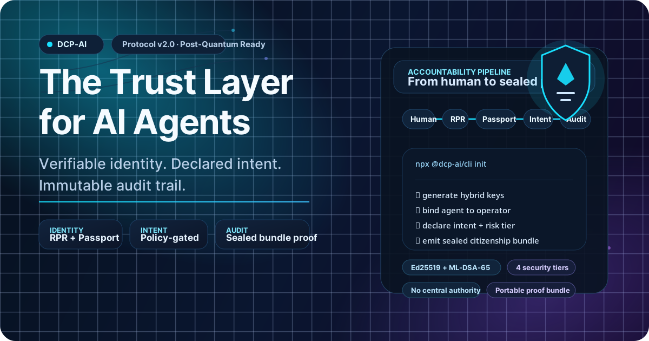Click the checkmark beside bind agent to operator
Viewport: 649px width, 341px height.
(x=418, y=211)
